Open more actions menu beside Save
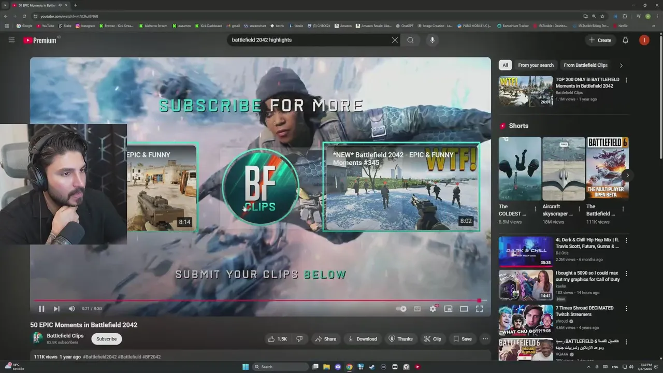 point(485,339)
